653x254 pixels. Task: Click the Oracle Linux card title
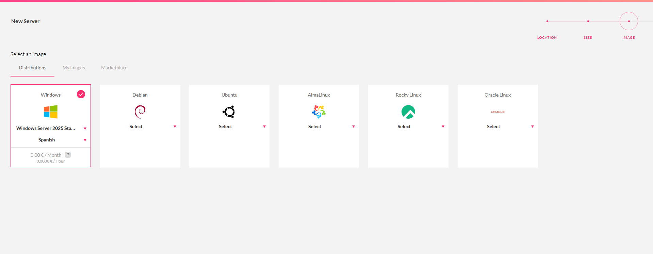[x=497, y=95]
